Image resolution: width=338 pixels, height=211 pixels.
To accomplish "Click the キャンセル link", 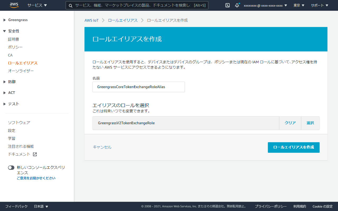I will pyautogui.click(x=102, y=147).
